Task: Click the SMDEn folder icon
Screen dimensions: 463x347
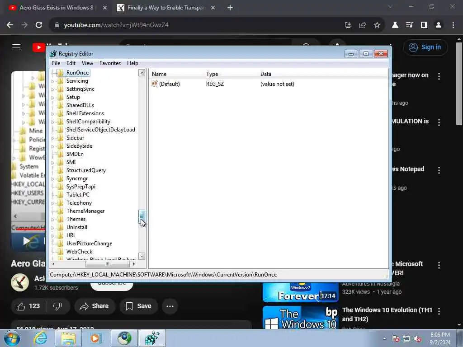Action: click(60, 154)
